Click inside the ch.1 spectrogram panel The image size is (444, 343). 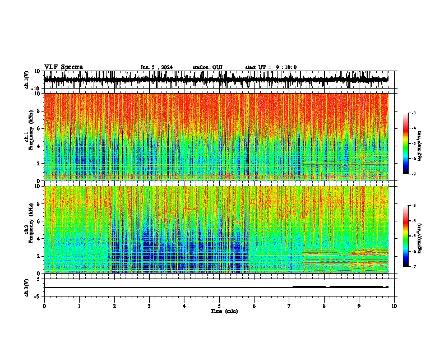click(x=216, y=137)
